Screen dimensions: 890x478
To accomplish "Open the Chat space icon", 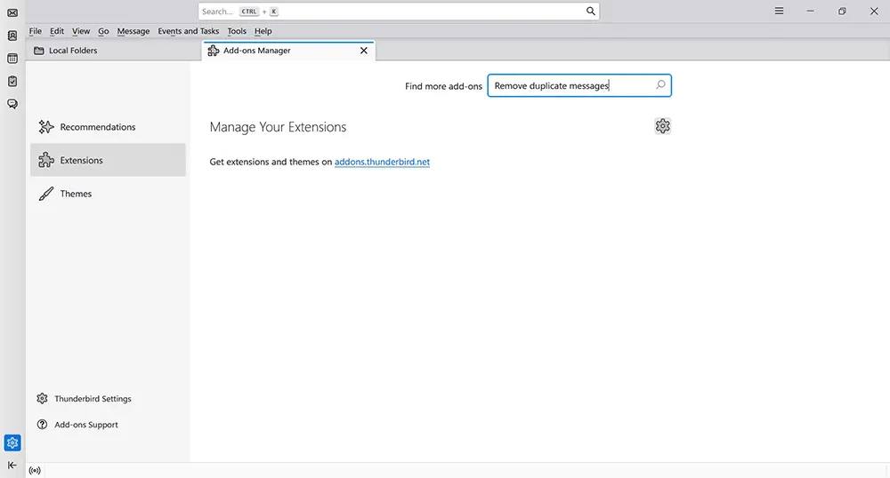I will 12,104.
